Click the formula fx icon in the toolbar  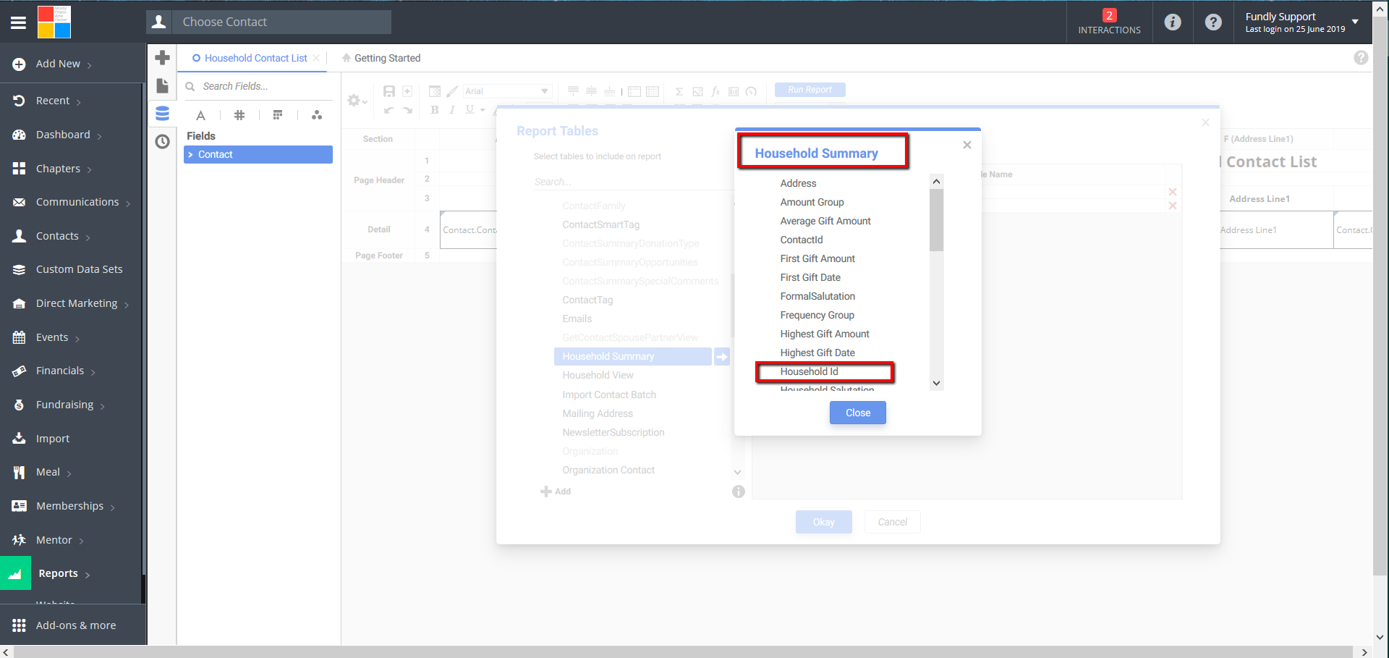715,91
